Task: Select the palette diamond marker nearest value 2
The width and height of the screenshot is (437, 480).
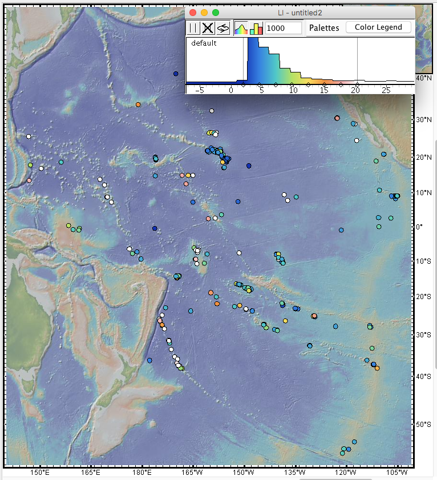Action: click(243, 84)
